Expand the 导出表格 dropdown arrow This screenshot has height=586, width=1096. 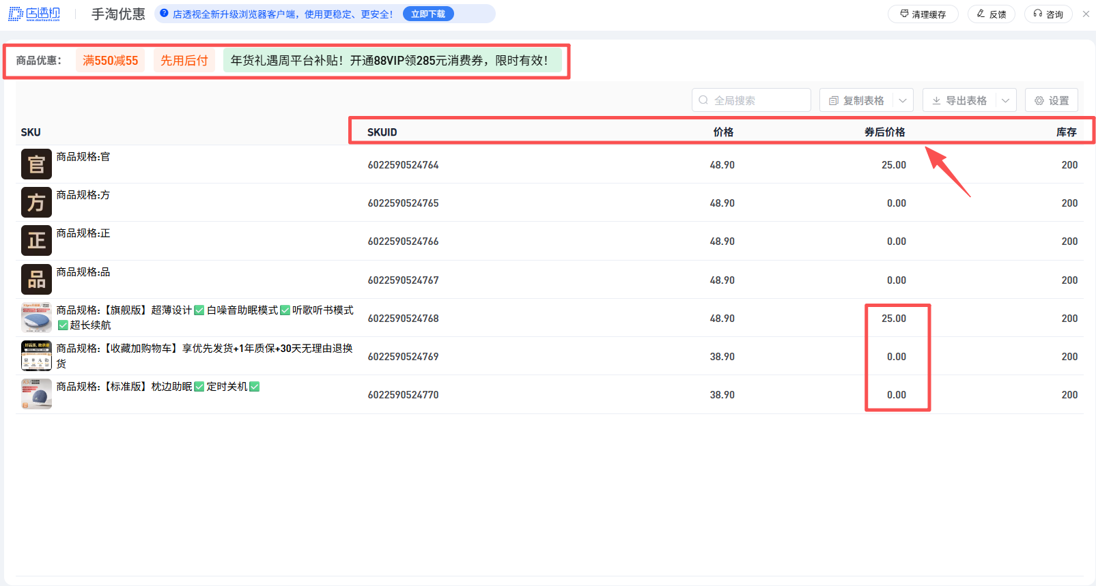[1006, 100]
